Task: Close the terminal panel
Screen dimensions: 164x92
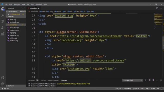Action: (x=161, y=80)
